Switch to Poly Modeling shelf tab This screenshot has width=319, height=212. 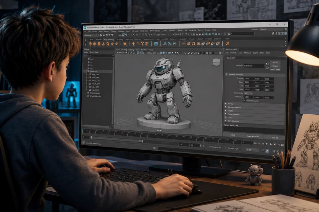(x=109, y=39)
